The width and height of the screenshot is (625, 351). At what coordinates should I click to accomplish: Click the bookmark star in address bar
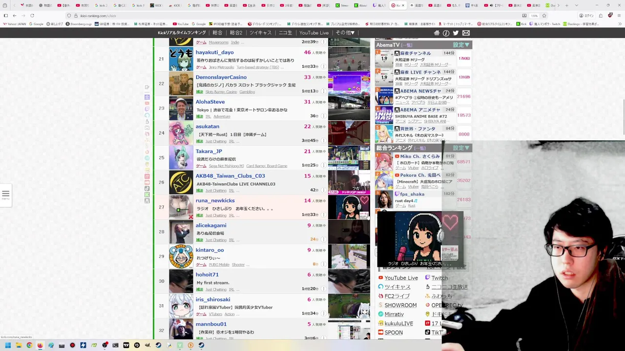tap(544, 16)
